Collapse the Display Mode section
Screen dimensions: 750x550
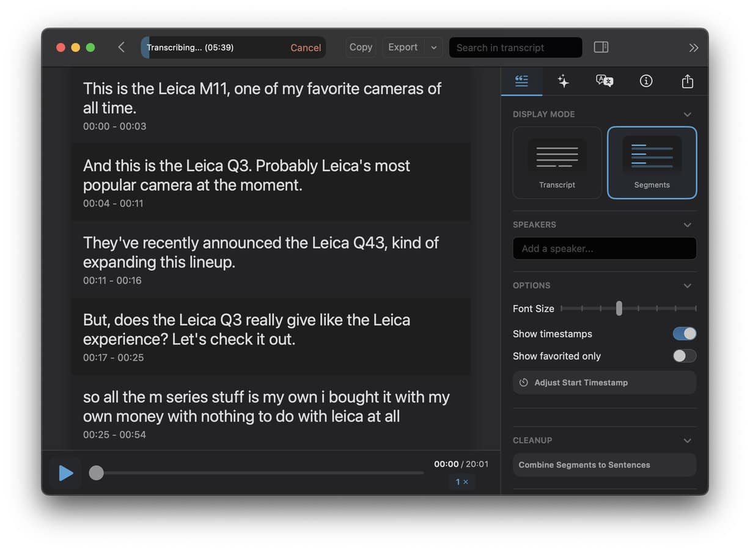point(687,114)
